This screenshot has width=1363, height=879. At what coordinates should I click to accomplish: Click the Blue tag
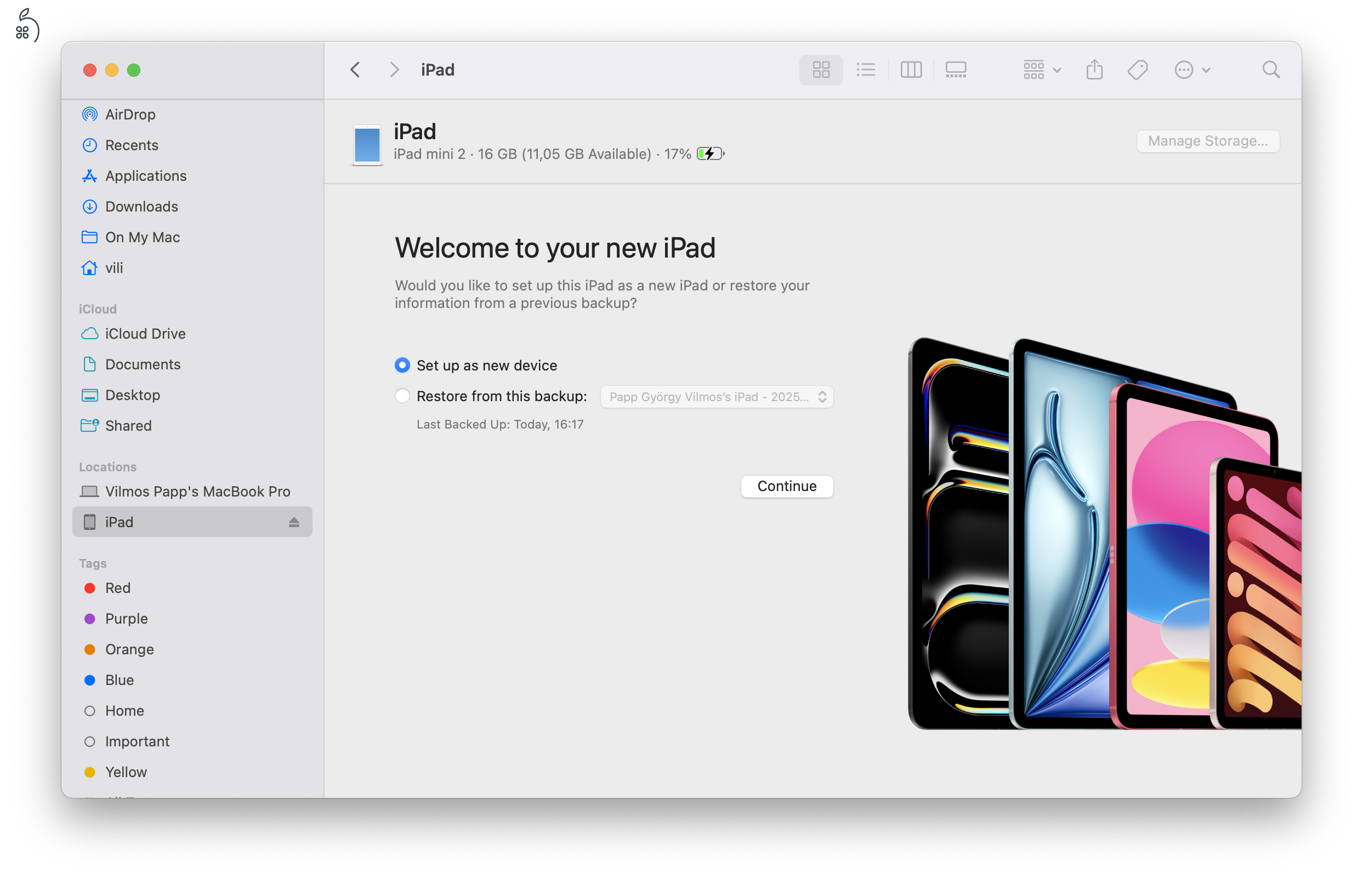[192, 680]
